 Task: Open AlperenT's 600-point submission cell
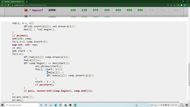(118, 10)
